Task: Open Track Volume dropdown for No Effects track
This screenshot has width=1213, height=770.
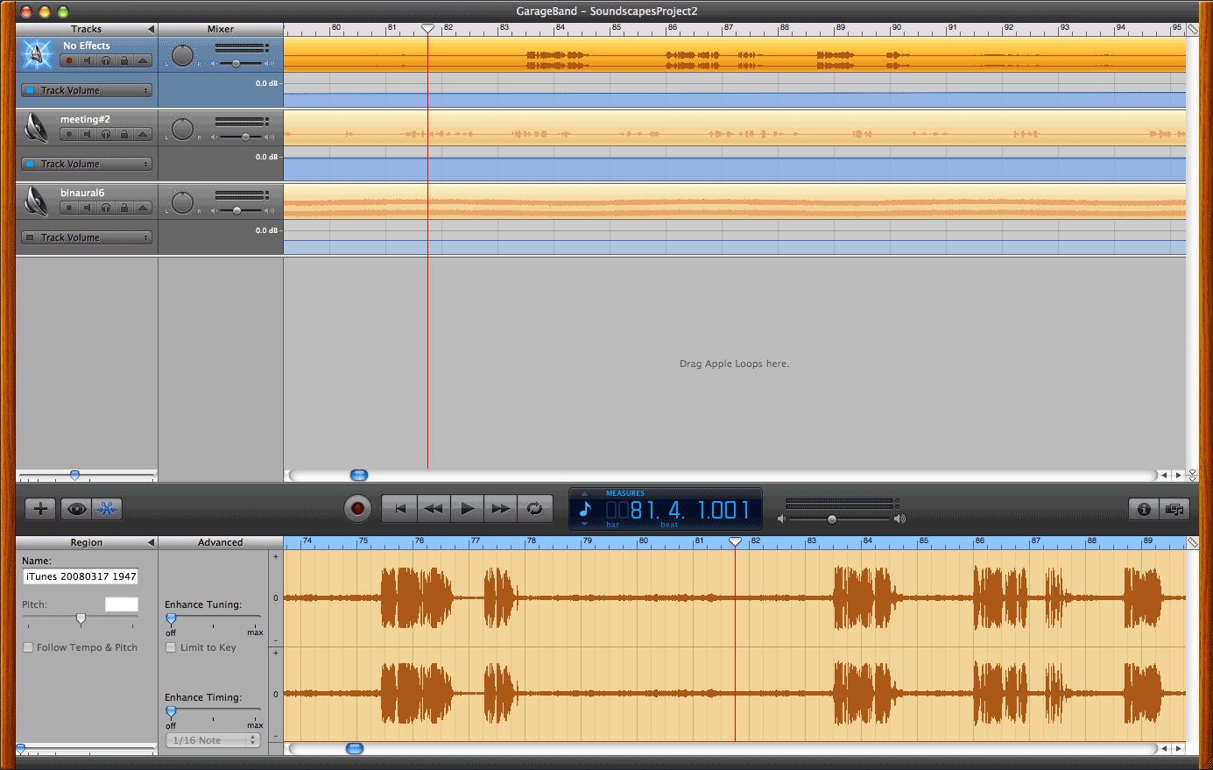Action: pos(95,90)
